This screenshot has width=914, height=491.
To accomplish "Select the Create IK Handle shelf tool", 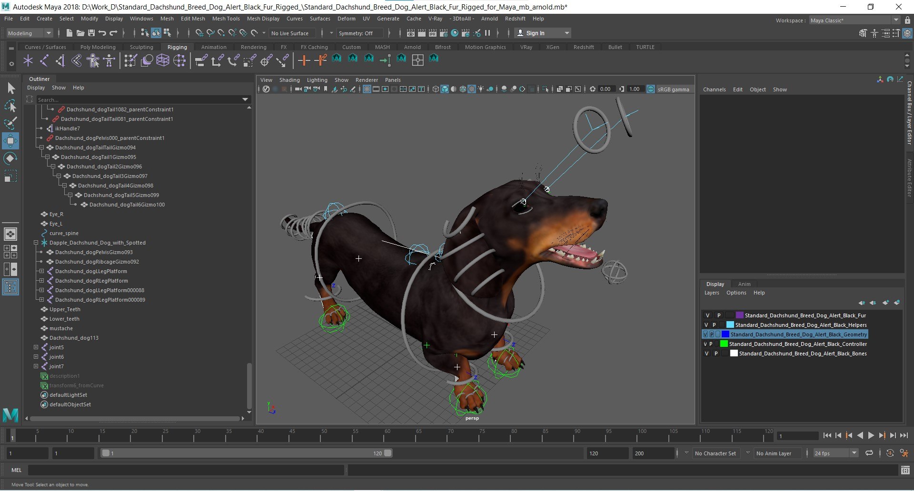I will coord(60,60).
